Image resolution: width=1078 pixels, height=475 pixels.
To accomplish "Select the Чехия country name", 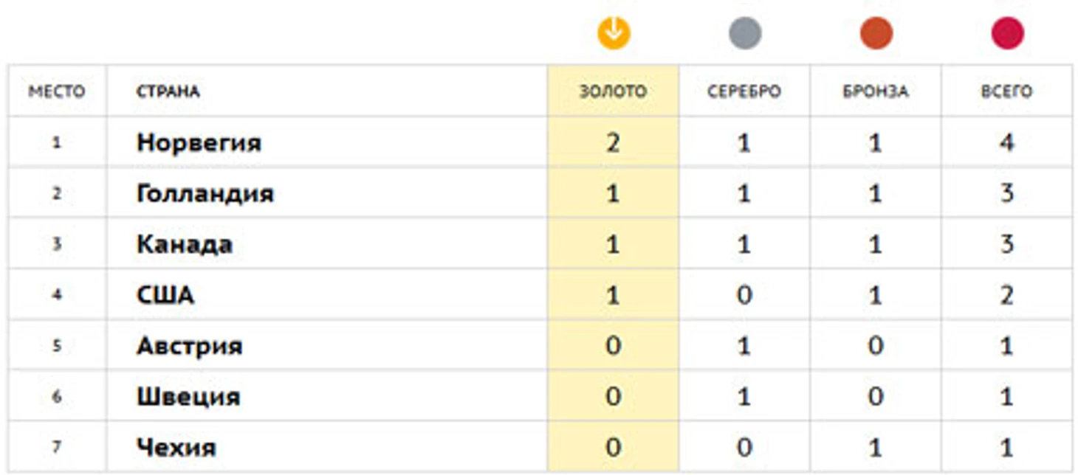I will click(x=176, y=448).
